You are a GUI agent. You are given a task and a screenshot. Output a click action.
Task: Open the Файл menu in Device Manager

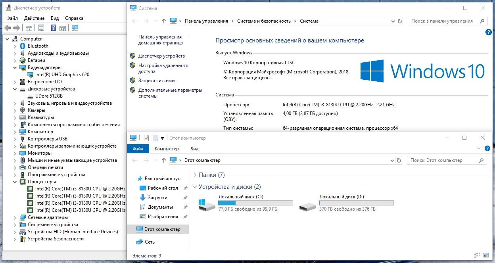(x=12, y=18)
